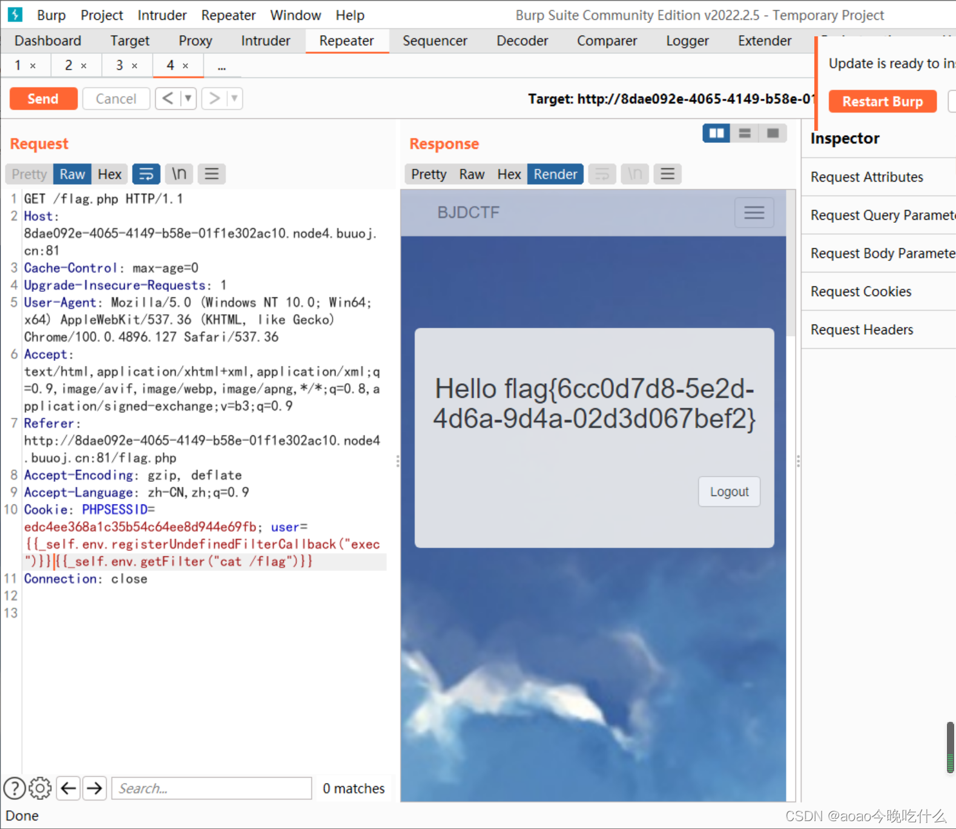Image resolution: width=956 pixels, height=829 pixels.
Task: Close Repeater tab 1
Action: pyautogui.click(x=33, y=65)
